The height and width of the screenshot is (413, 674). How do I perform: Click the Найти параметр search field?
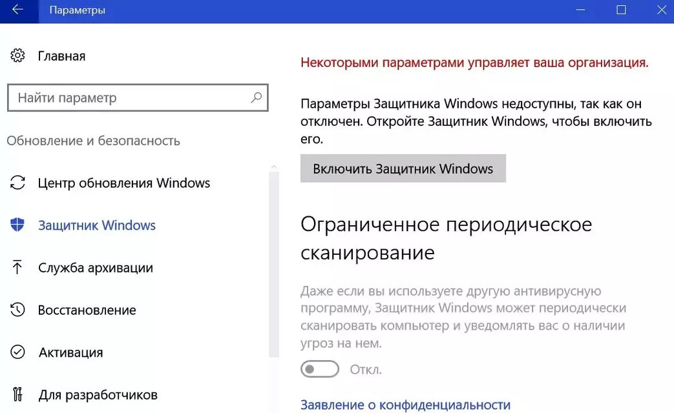138,97
